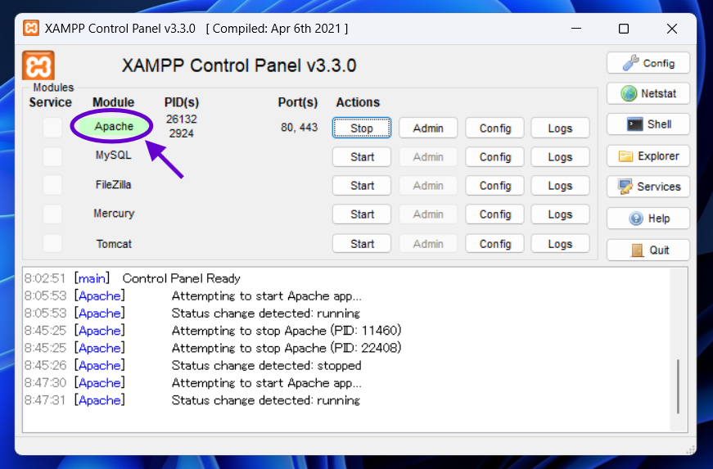The height and width of the screenshot is (469, 713).
Task: Toggle the Tomcat service checkbox
Action: click(52, 244)
